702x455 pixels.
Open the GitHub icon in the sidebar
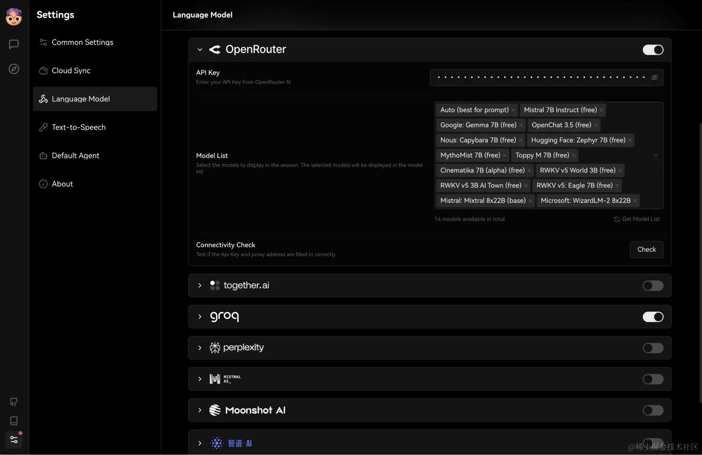(x=14, y=402)
